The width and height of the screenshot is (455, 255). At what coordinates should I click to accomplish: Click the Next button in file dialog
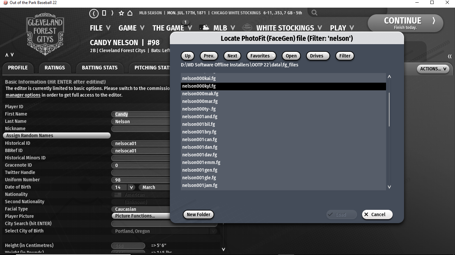tap(232, 56)
